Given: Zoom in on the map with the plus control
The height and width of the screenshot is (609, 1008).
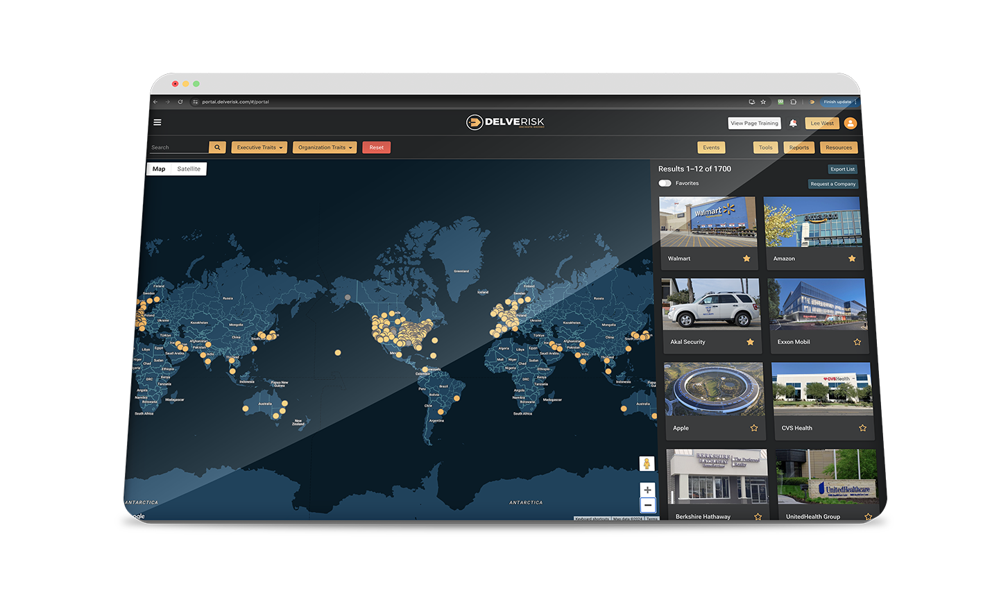Looking at the screenshot, I should [x=647, y=490].
